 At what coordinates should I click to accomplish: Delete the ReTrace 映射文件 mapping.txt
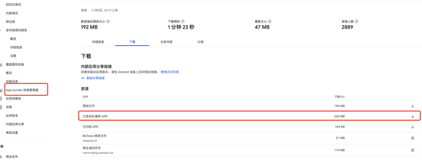413,138
